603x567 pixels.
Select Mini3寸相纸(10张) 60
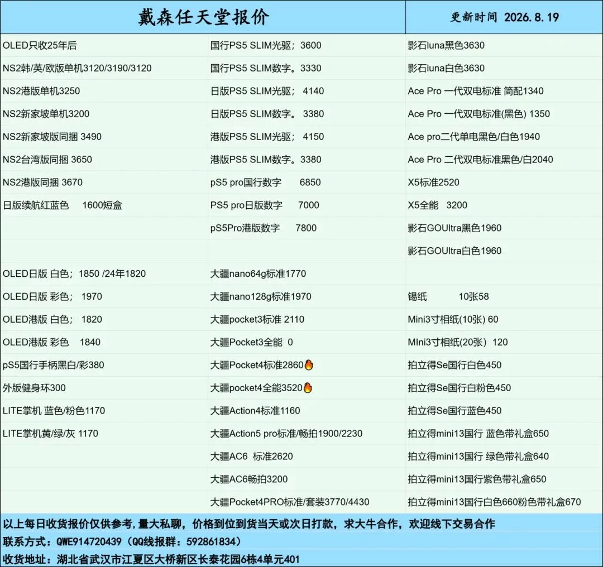[x=453, y=319]
